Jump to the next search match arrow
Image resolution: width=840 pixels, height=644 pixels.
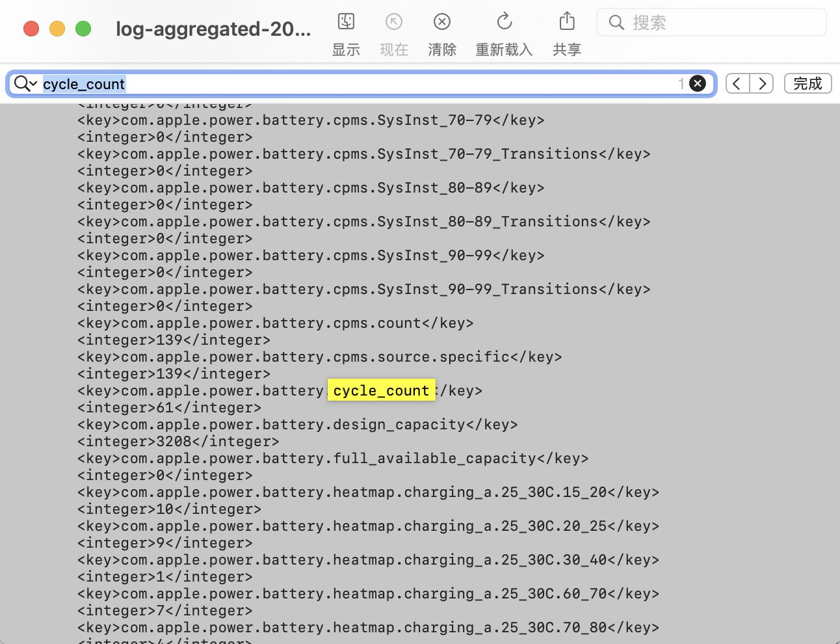(762, 83)
